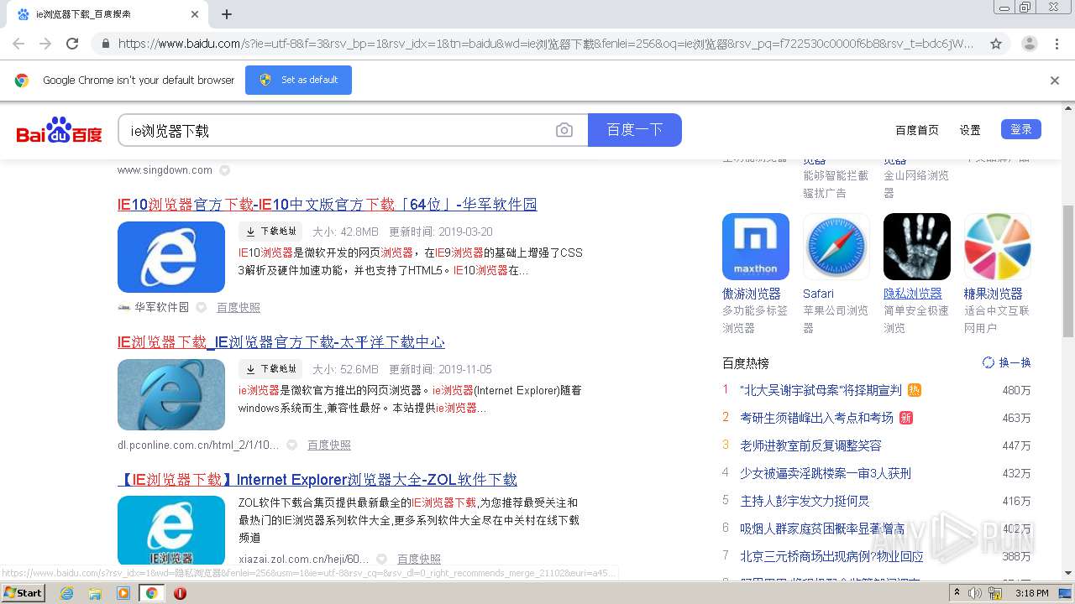Click 糖果浏览器 text link
The image size is (1075, 604).
coord(994,294)
